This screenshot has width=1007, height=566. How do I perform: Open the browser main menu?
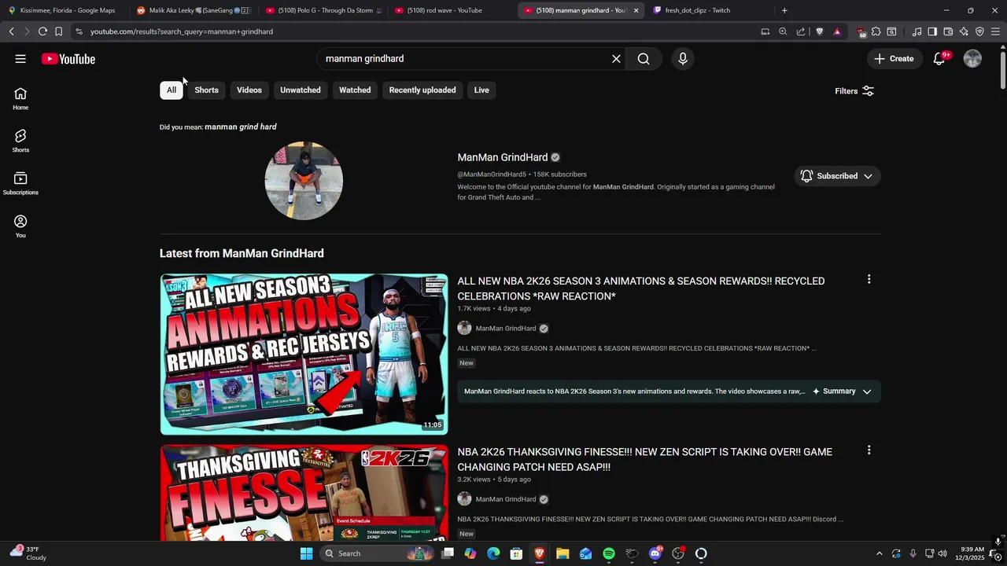995,31
